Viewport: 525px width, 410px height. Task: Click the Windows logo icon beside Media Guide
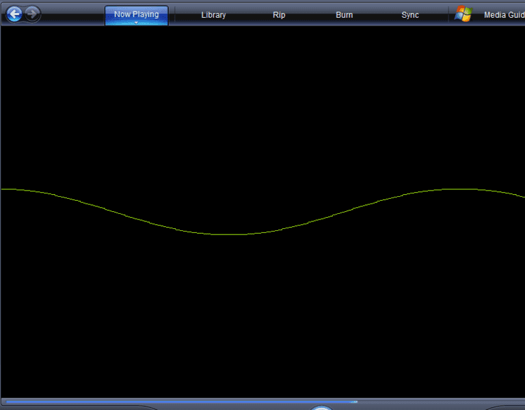pyautogui.click(x=463, y=14)
